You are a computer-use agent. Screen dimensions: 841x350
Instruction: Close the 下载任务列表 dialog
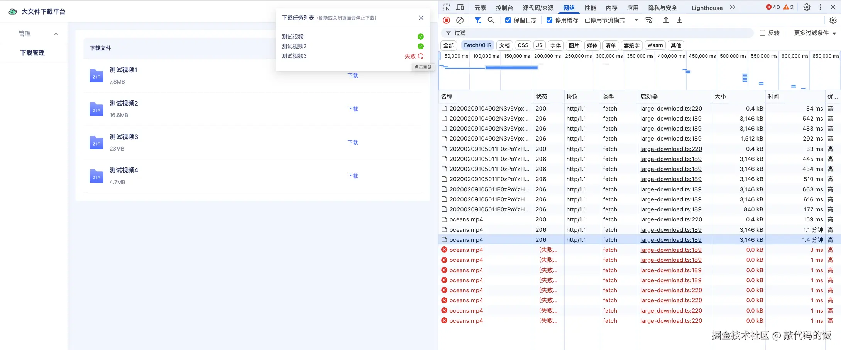pyautogui.click(x=421, y=18)
